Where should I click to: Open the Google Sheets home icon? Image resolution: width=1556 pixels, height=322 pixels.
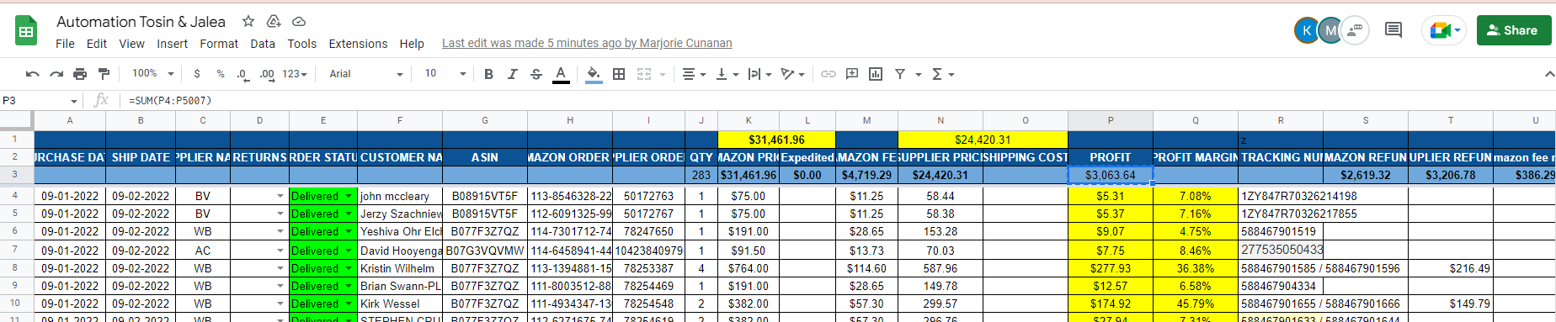click(x=26, y=31)
